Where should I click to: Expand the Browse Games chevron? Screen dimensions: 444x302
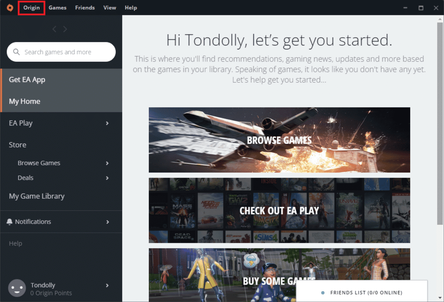[107, 163]
